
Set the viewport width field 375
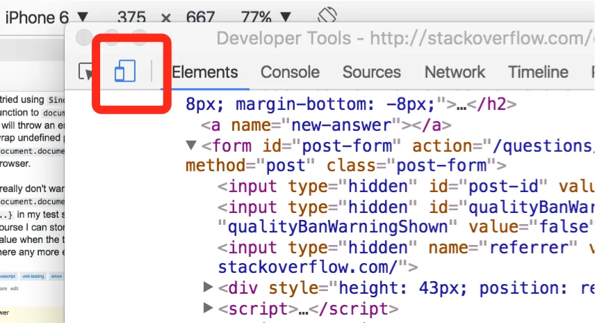coord(131,17)
